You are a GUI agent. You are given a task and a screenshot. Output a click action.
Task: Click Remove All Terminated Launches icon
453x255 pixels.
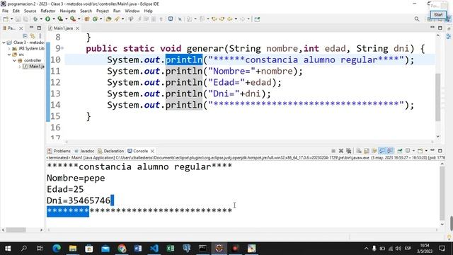click(x=349, y=151)
